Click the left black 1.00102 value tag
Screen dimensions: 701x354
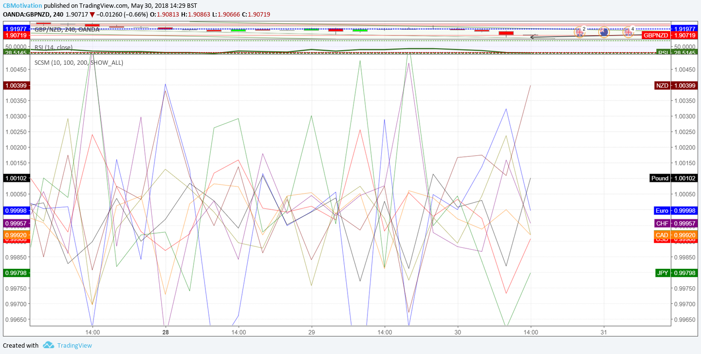coord(17,178)
